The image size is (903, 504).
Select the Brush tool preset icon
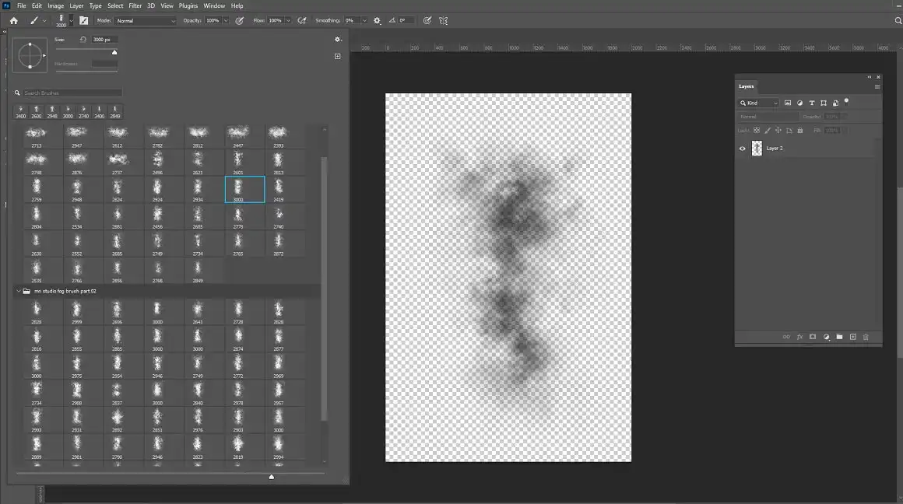coord(34,21)
